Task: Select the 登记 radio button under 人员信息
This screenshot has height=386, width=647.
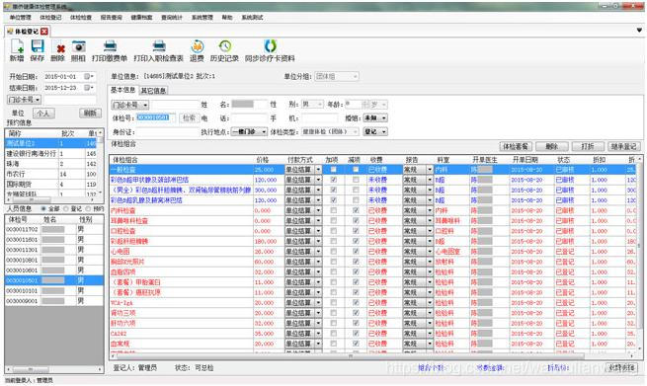Action: point(66,209)
